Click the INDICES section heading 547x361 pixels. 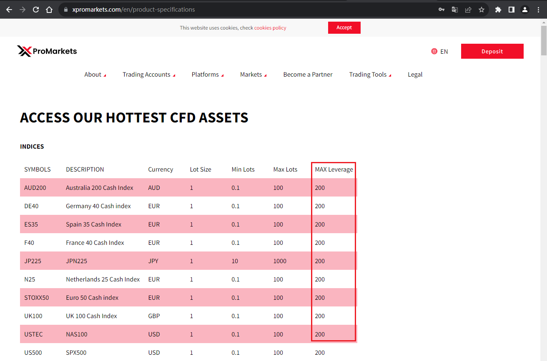[32, 147]
